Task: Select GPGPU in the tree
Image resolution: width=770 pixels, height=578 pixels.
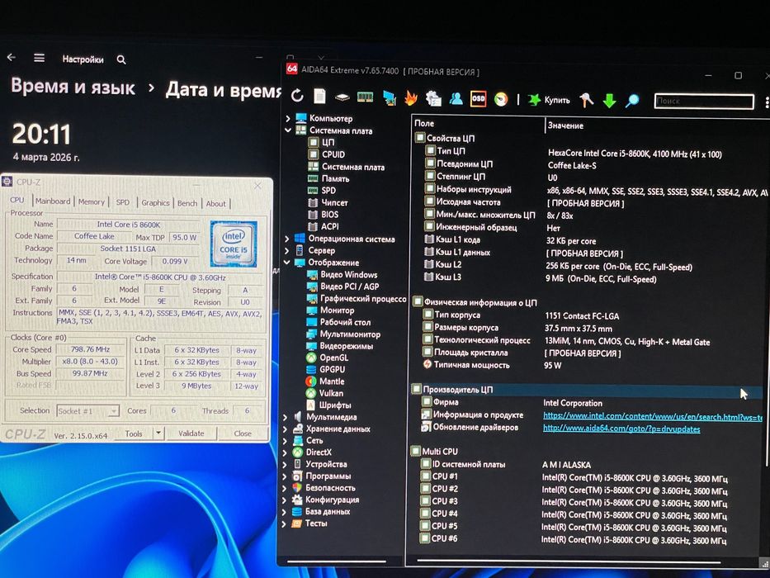Action: [x=326, y=370]
